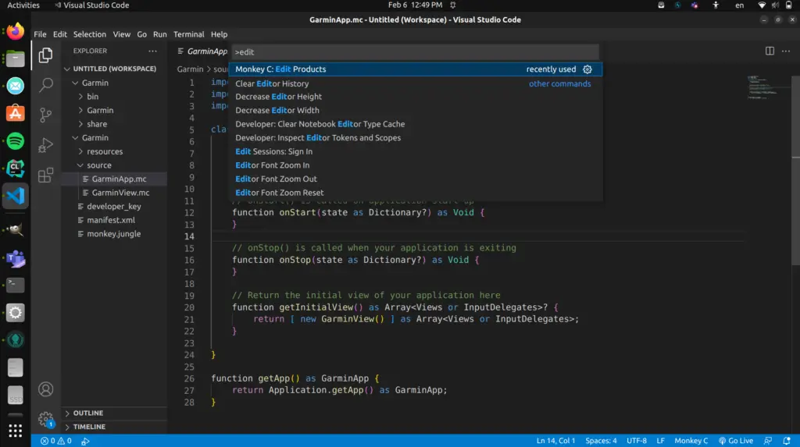Select Clear Editor History command

[416, 83]
